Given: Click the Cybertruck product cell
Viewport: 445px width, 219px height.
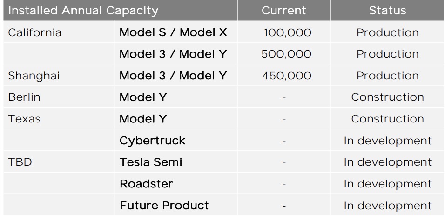Looking at the screenshot, I should [x=152, y=140].
